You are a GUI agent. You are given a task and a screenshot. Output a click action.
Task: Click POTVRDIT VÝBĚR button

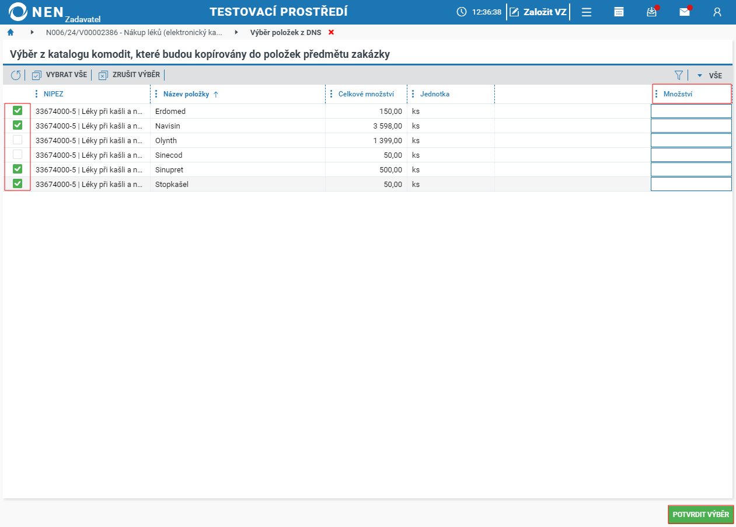[x=700, y=515]
